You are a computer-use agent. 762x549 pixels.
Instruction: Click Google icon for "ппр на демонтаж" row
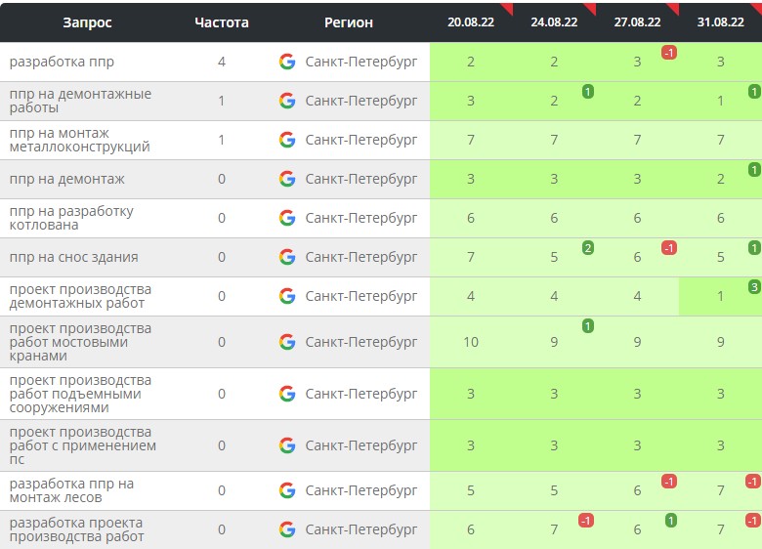tap(287, 179)
